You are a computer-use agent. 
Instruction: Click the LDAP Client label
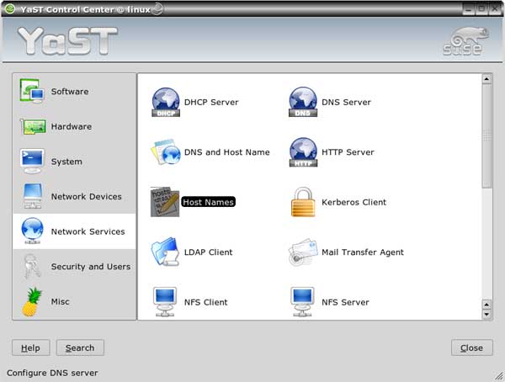208,252
